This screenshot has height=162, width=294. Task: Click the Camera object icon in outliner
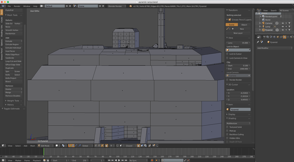263,23
